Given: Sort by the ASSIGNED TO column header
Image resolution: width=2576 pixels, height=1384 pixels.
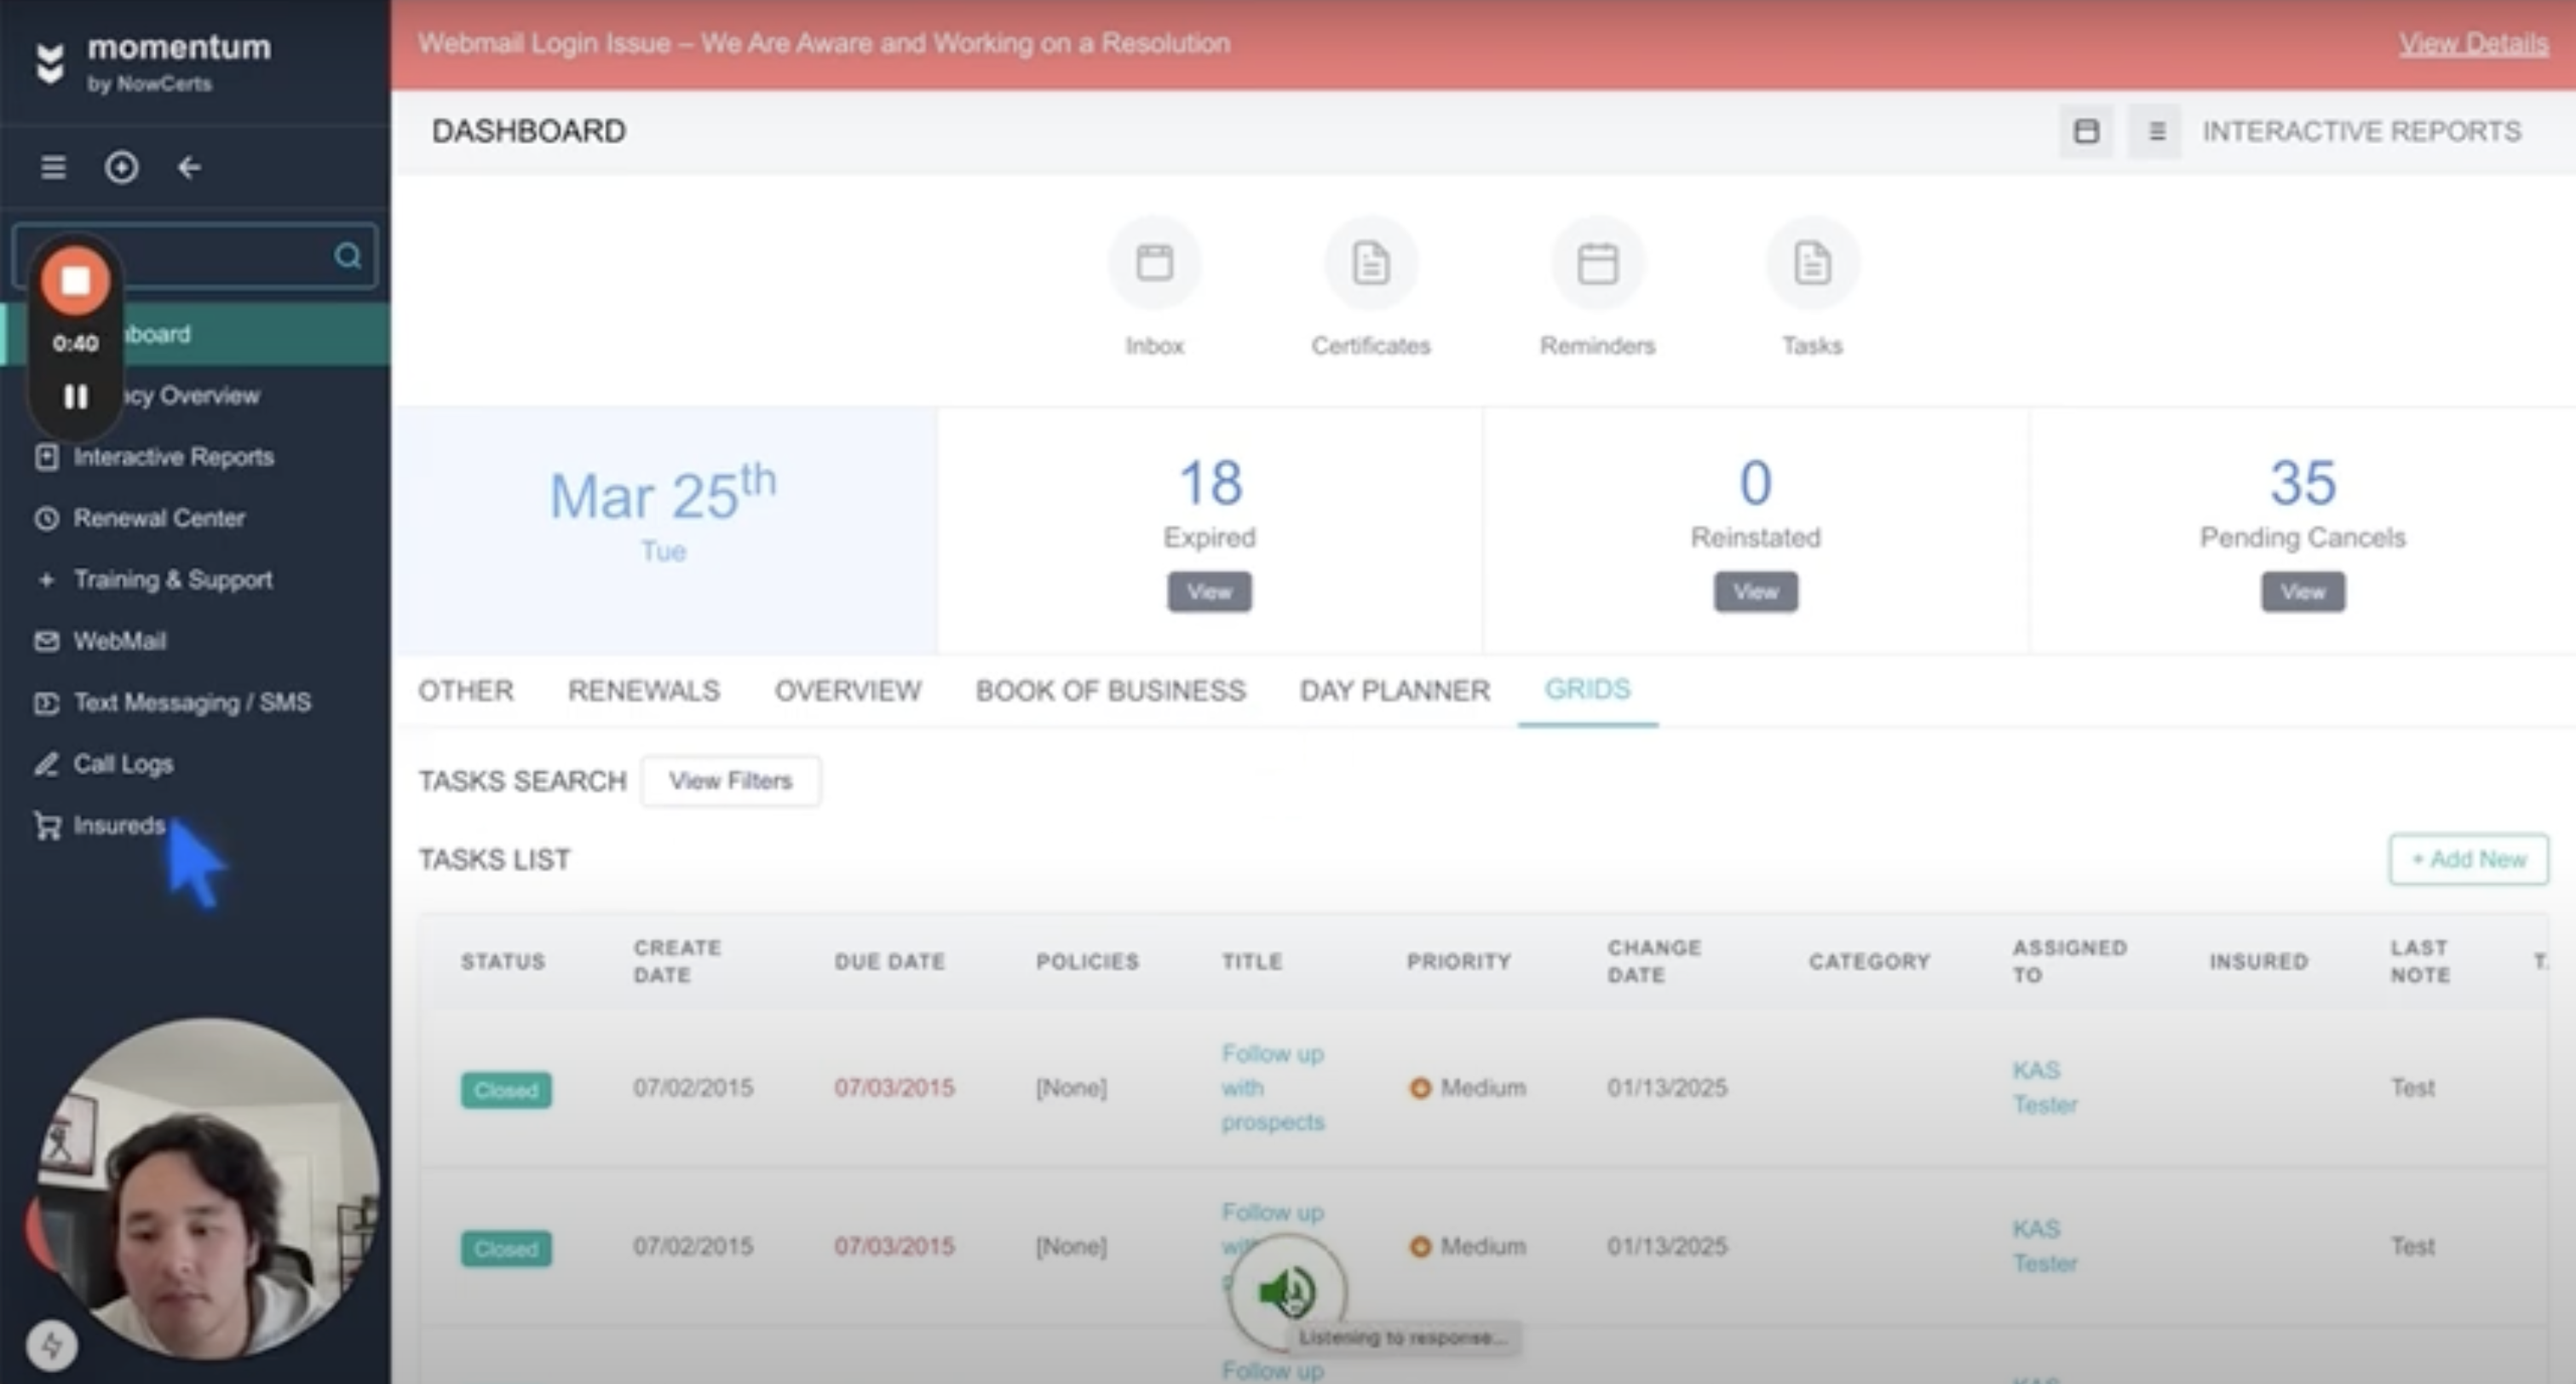Looking at the screenshot, I should tap(2069, 960).
